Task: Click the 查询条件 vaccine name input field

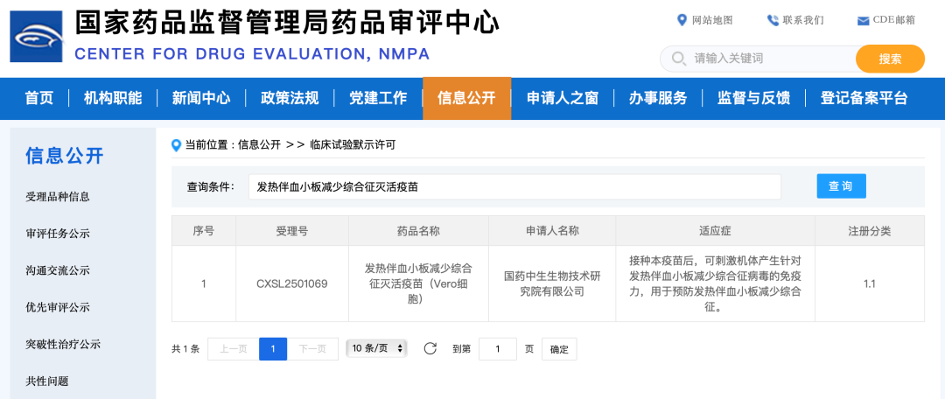Action: [514, 186]
